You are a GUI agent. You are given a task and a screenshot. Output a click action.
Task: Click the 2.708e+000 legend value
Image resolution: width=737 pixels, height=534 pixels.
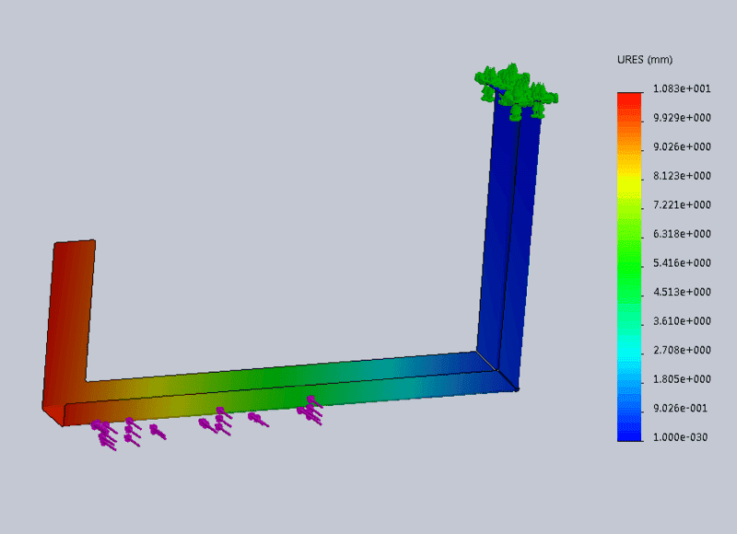point(682,351)
